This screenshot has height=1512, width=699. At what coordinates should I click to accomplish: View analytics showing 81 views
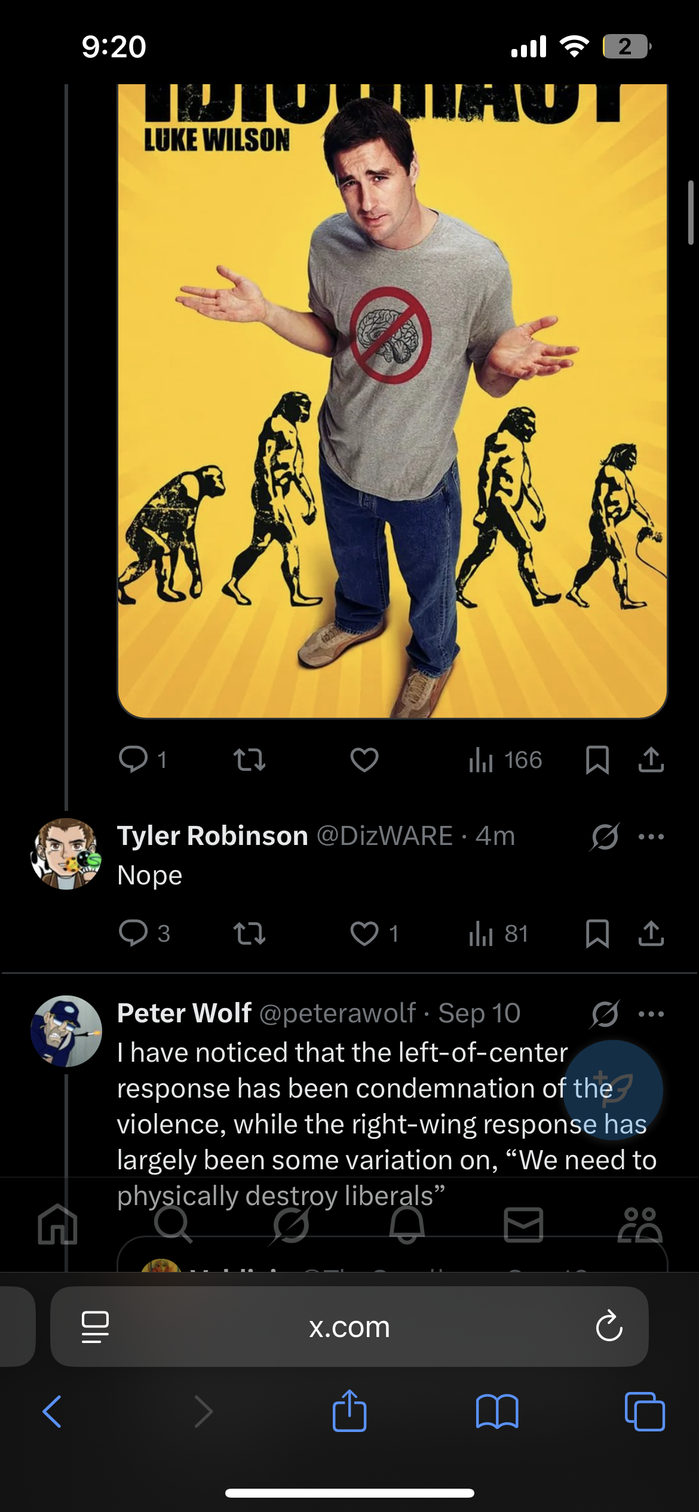click(x=498, y=933)
